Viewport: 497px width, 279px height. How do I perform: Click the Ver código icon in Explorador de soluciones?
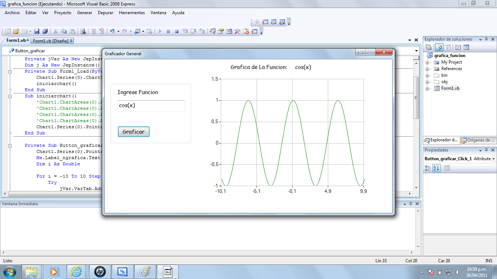click(x=458, y=47)
